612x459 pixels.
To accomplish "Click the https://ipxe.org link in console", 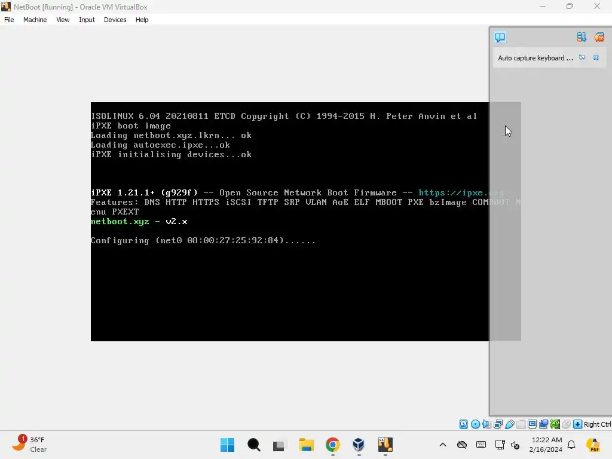I will (x=461, y=193).
